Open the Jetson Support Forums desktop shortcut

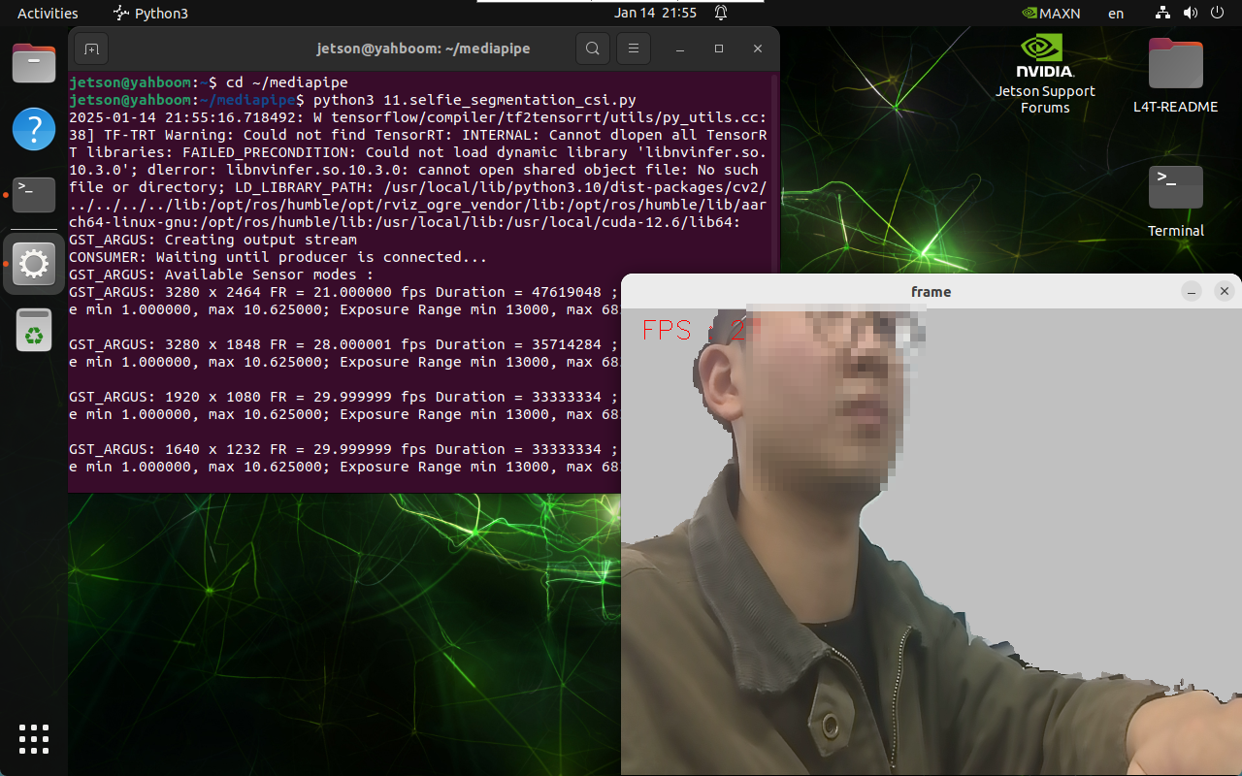[x=1045, y=75]
